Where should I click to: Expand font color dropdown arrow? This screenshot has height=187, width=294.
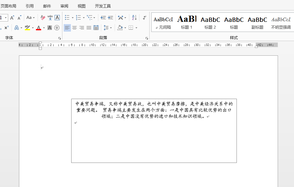coord(44,28)
